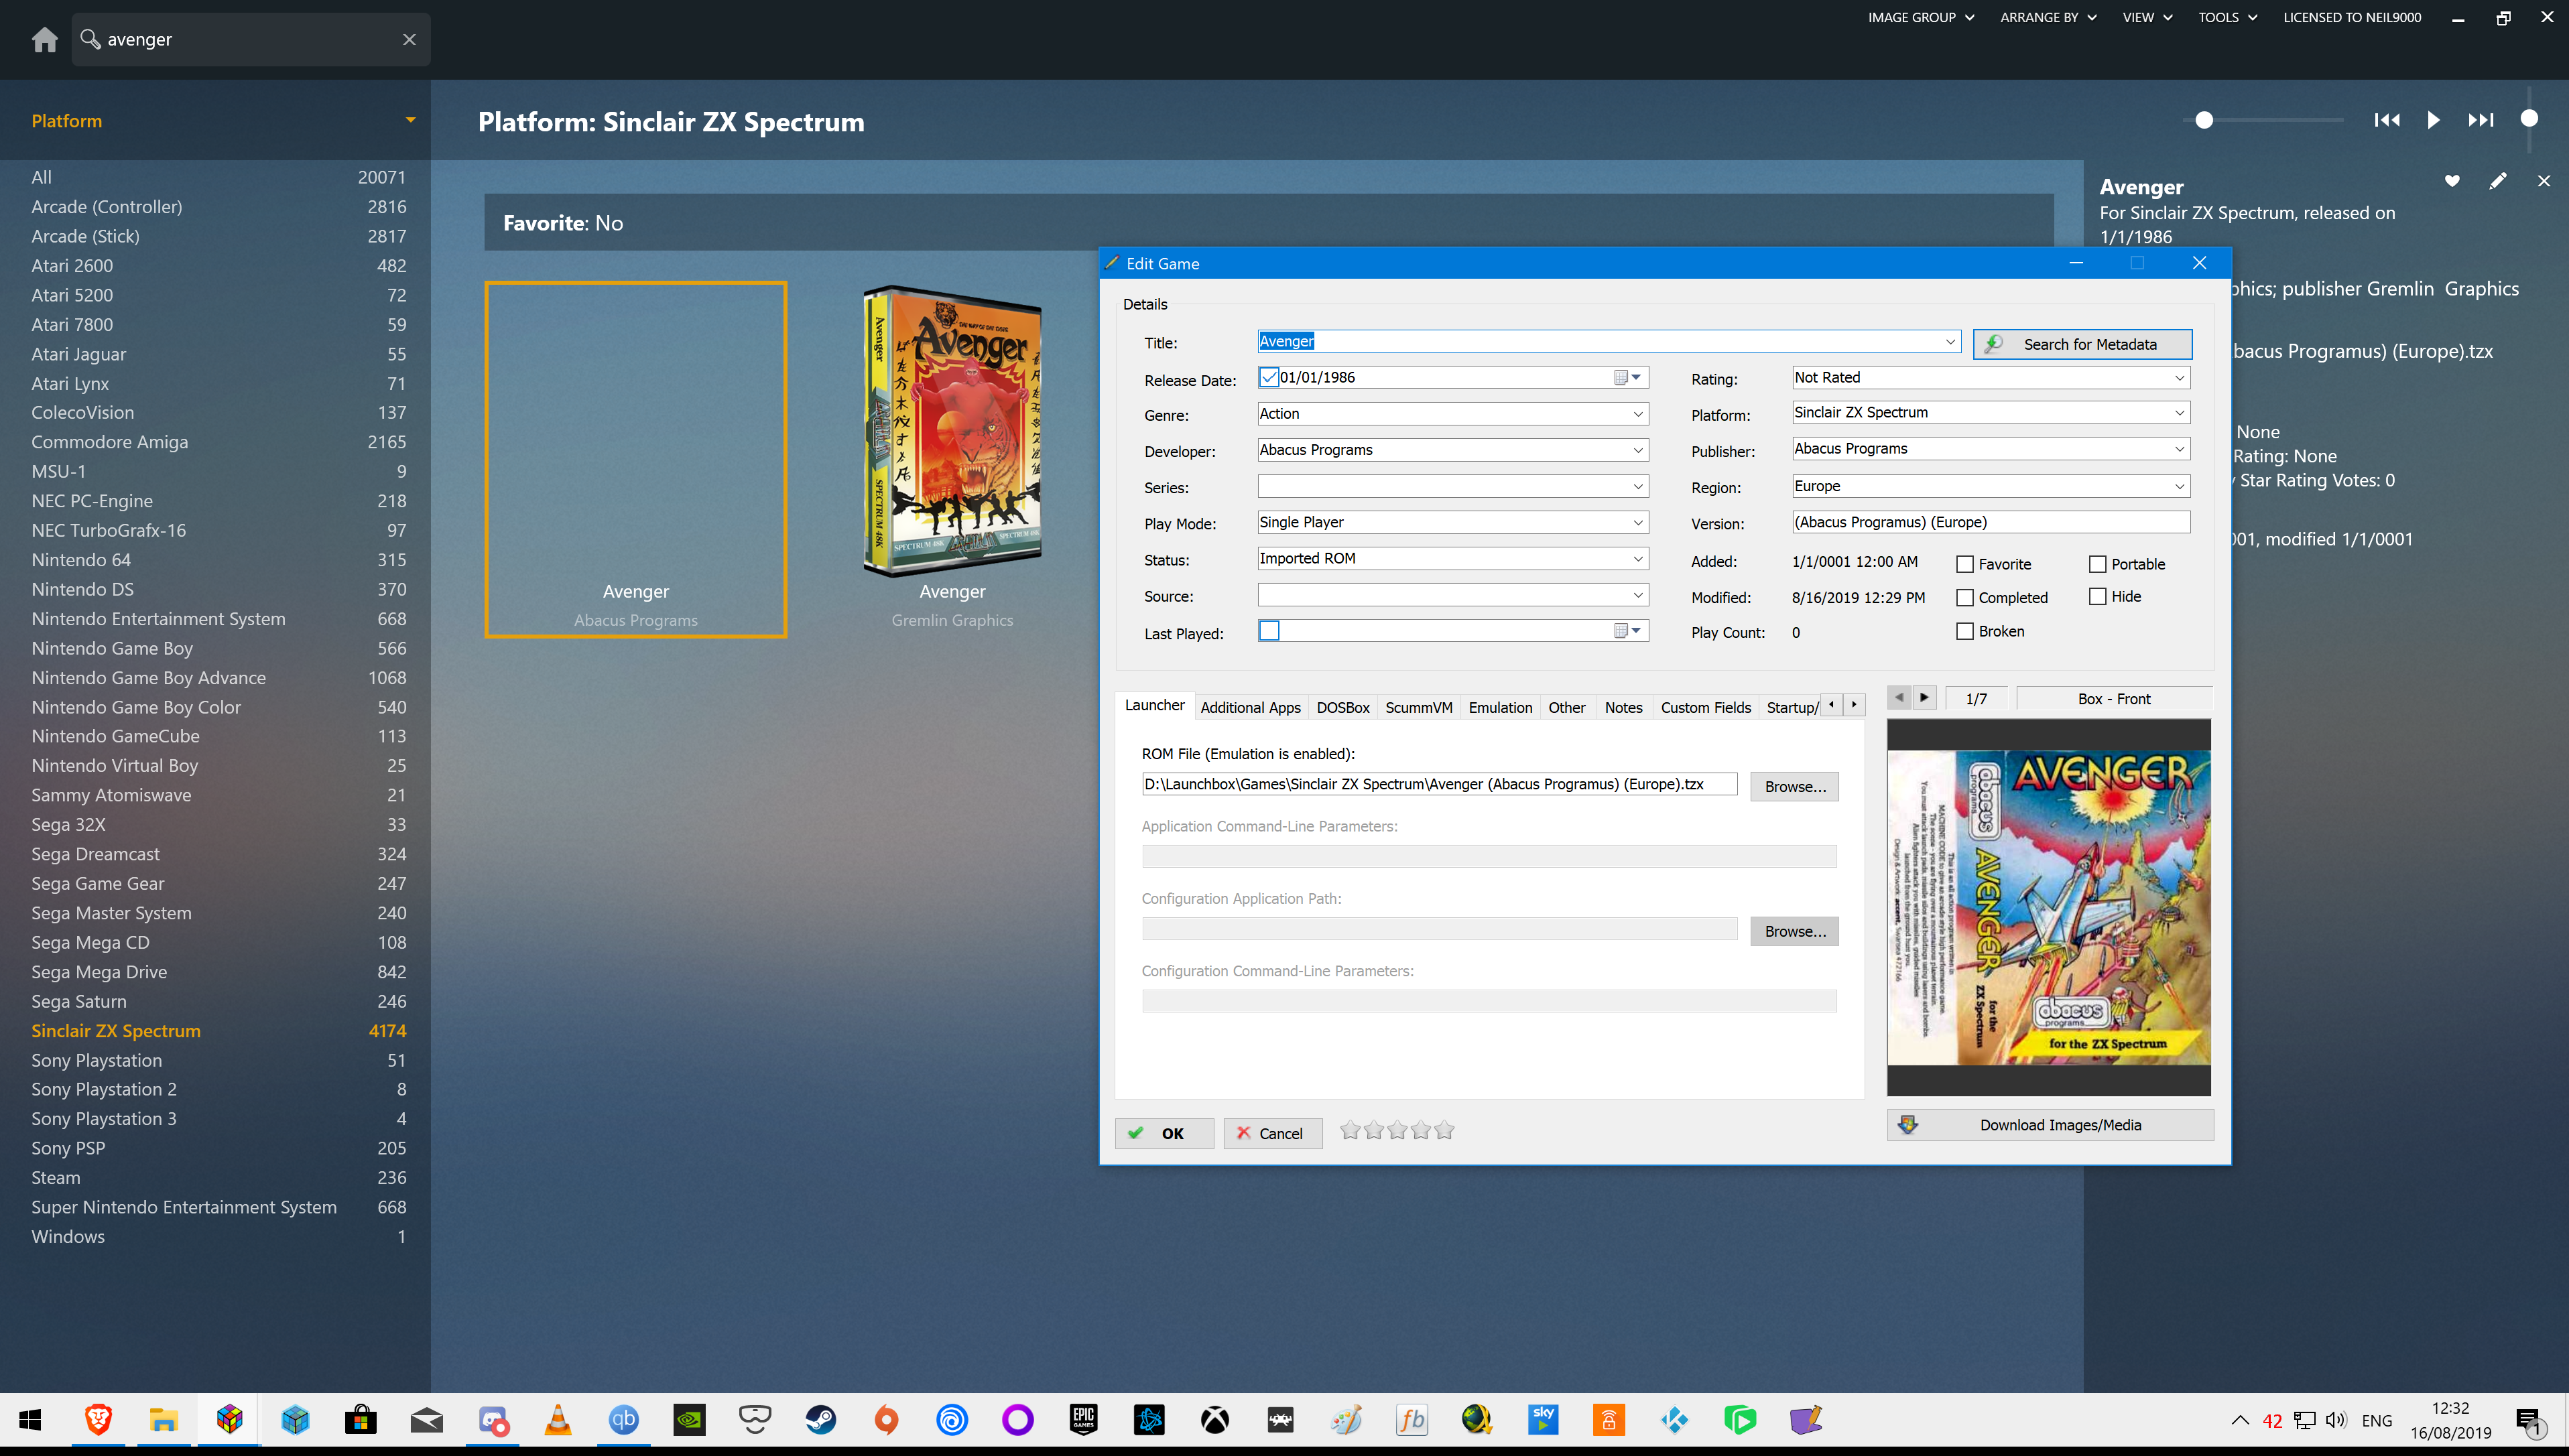Expand the Status dropdown
The height and width of the screenshot is (1456, 2569).
coord(1637,558)
